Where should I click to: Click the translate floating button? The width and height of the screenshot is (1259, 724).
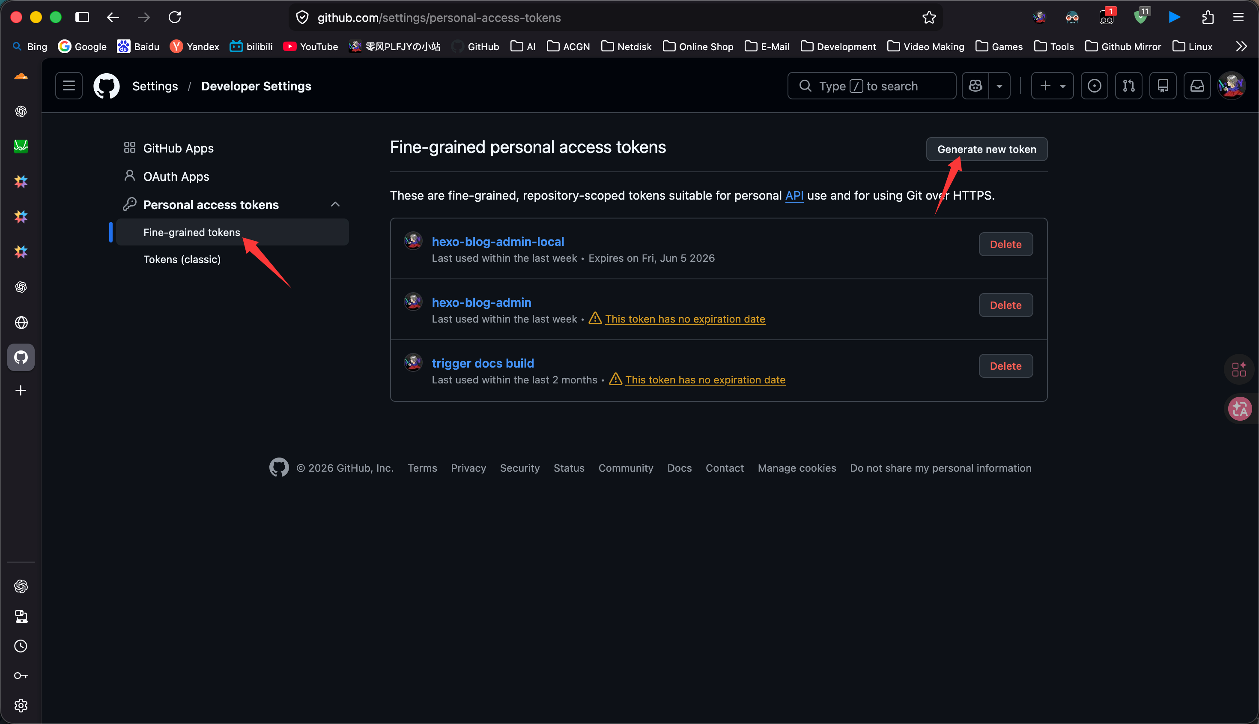point(1240,409)
